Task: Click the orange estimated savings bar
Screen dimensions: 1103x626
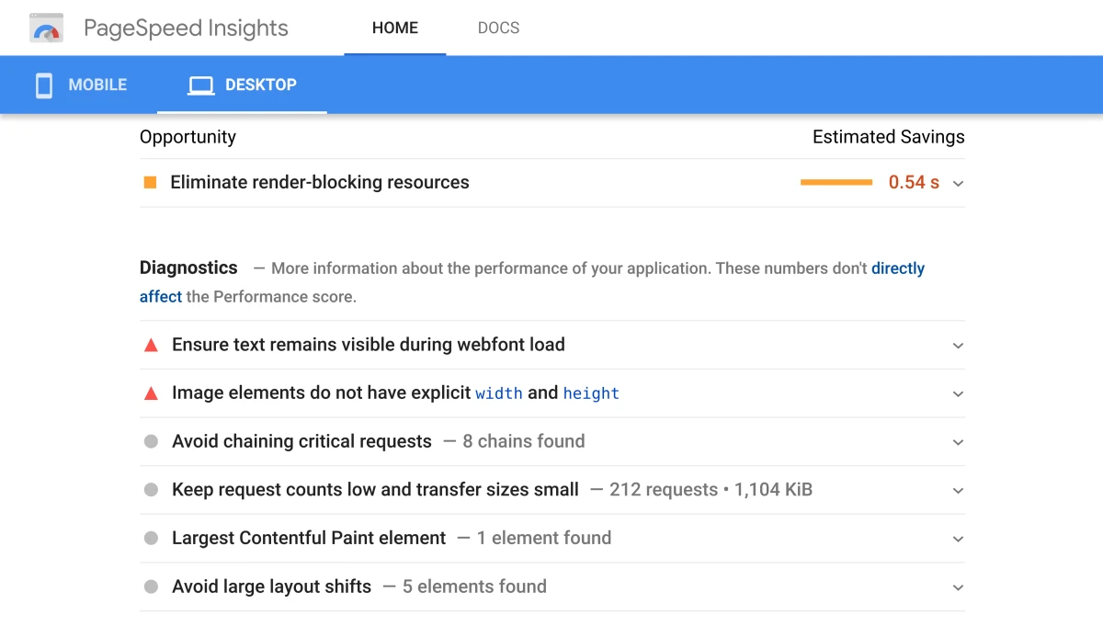Action: click(836, 182)
